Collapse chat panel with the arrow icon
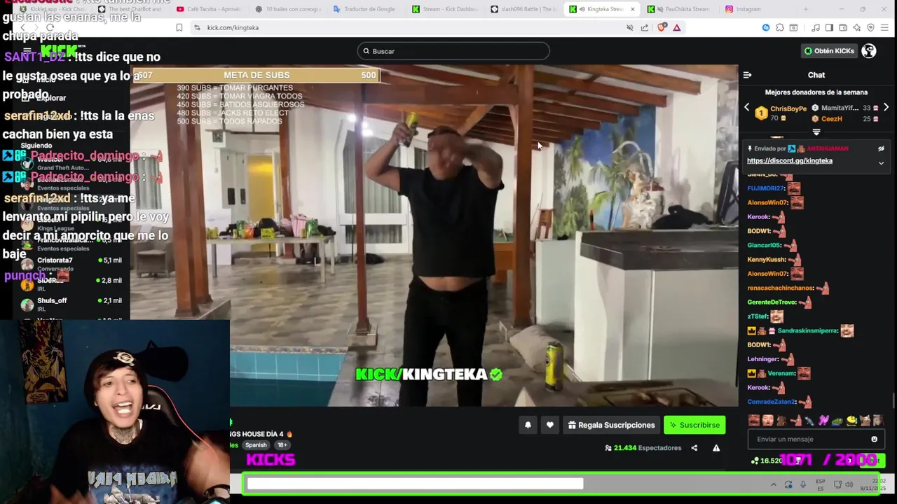Viewport: 897px width, 504px height. [x=747, y=75]
